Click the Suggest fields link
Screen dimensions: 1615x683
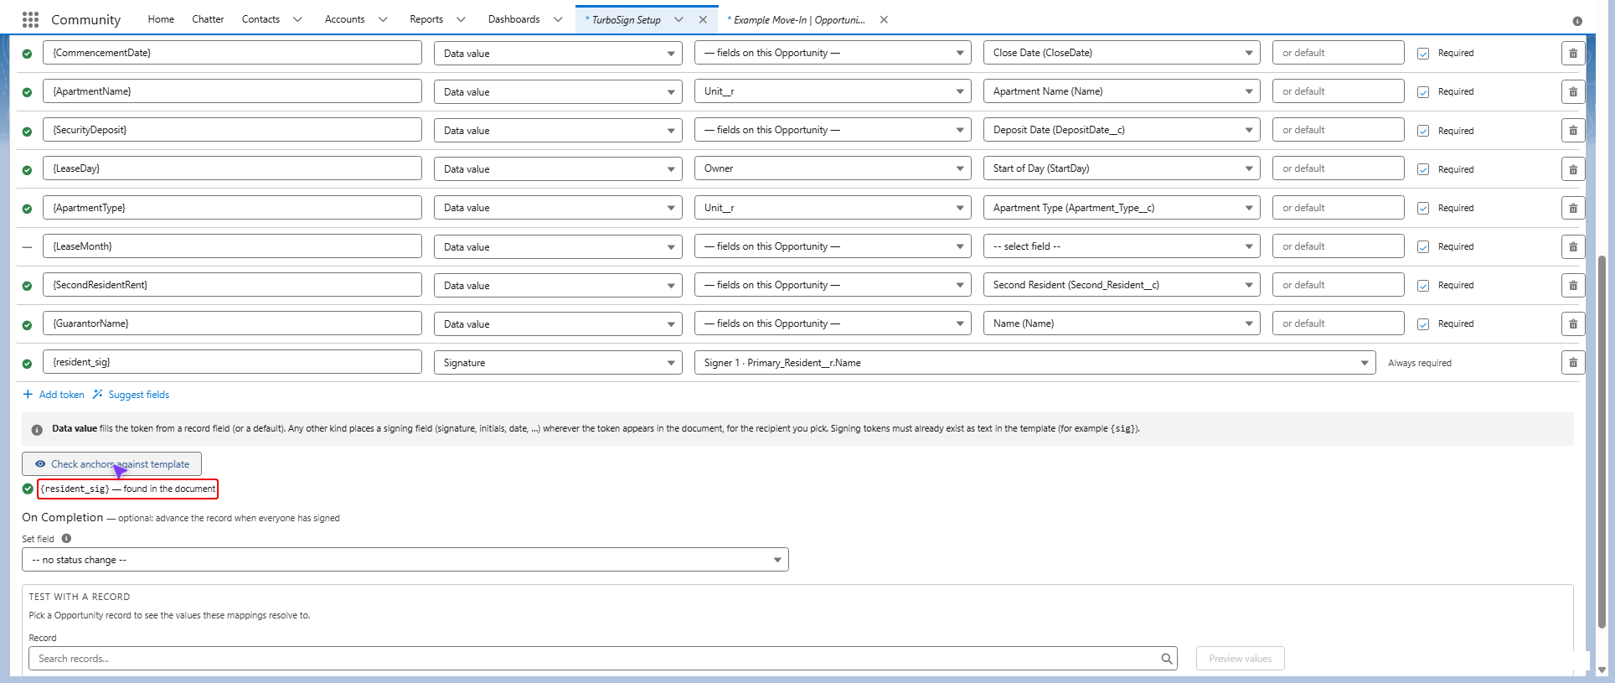pos(131,395)
